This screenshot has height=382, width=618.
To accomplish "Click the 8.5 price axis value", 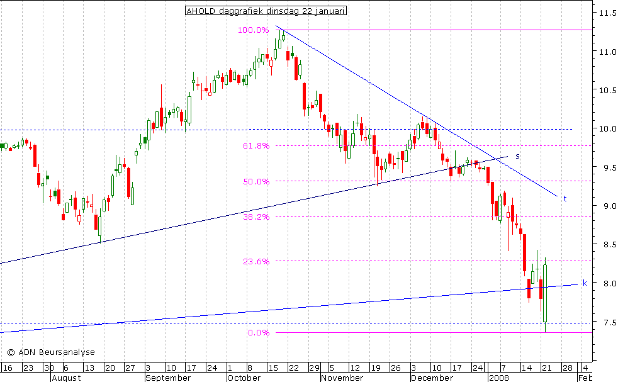I will point(609,245).
